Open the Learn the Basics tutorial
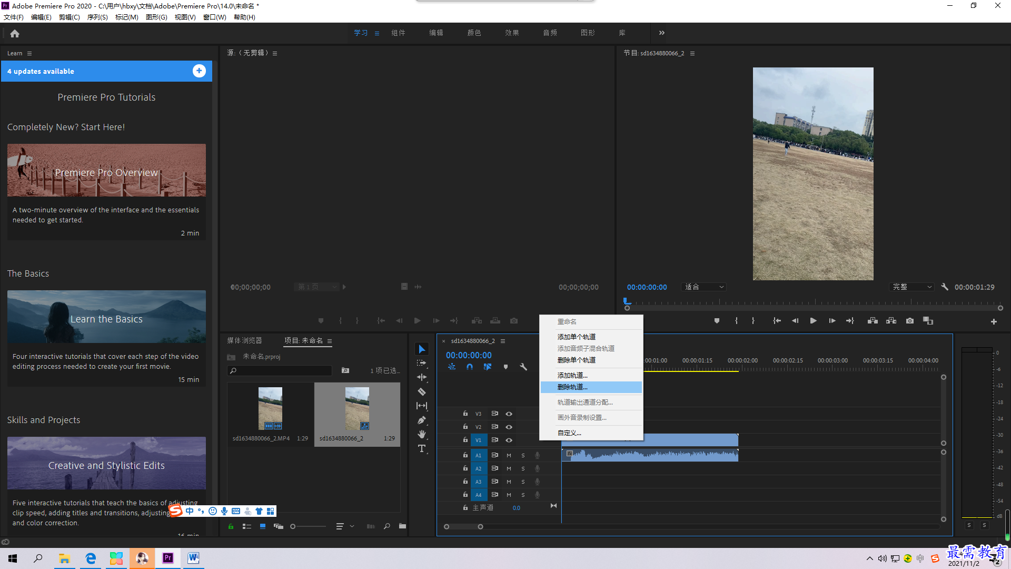Image resolution: width=1011 pixels, height=569 pixels. tap(106, 317)
